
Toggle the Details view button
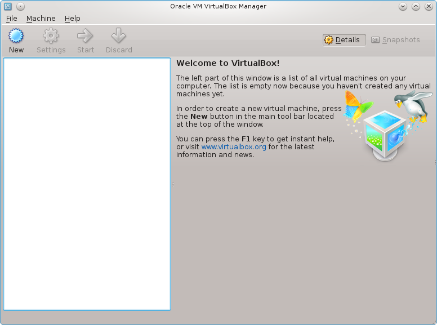pyautogui.click(x=344, y=40)
